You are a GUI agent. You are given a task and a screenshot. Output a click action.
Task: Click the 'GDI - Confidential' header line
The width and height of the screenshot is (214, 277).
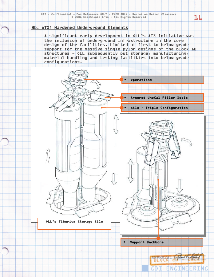[x=109, y=14]
